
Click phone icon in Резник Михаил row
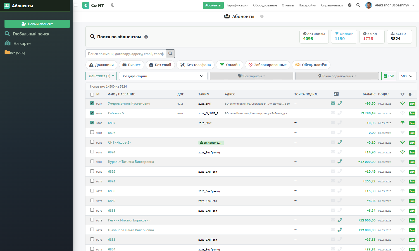point(340,220)
